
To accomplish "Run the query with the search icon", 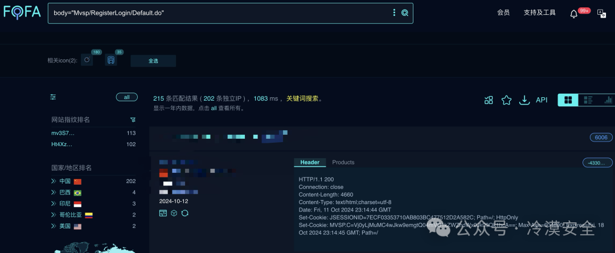I will click(x=405, y=13).
